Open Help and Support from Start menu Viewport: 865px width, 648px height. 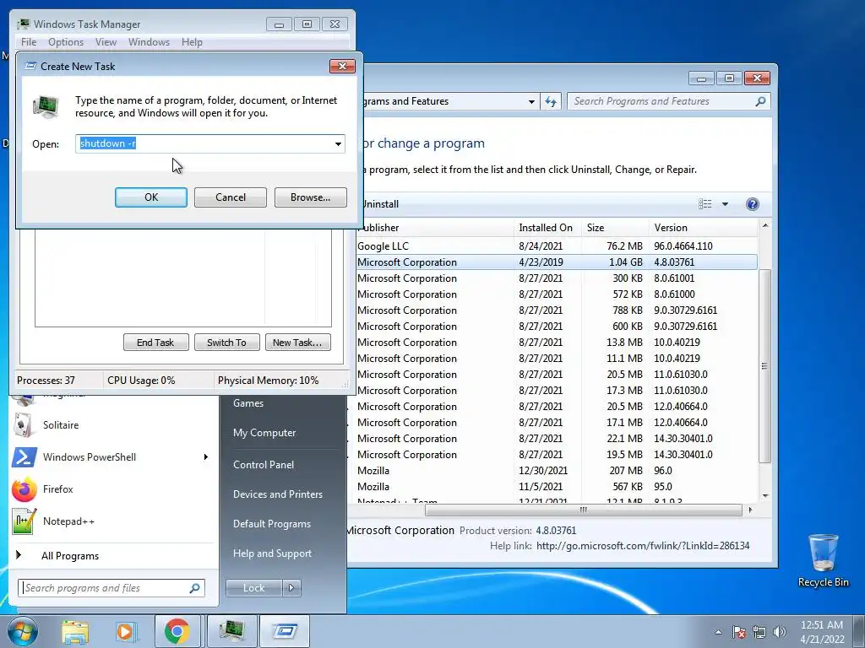tap(272, 553)
